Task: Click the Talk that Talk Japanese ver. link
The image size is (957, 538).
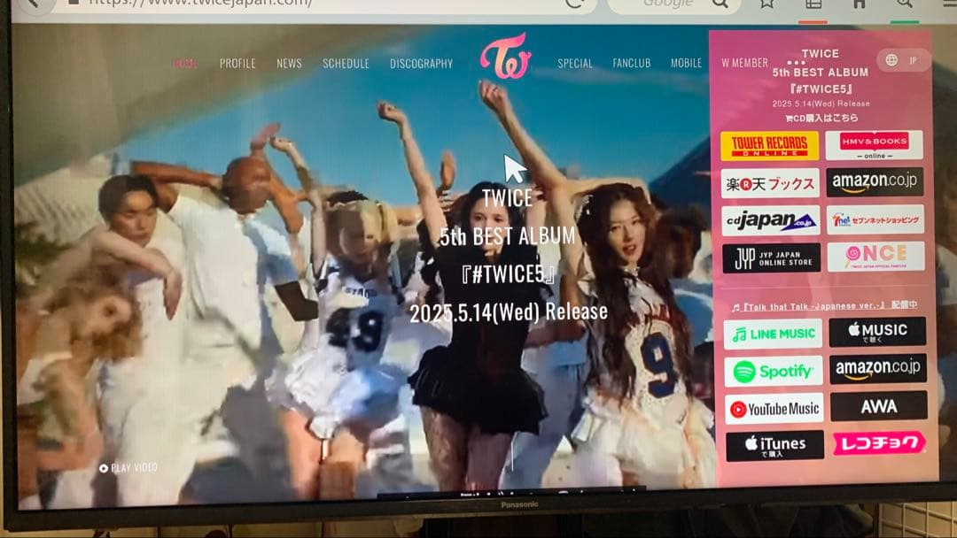Action: tap(824, 305)
